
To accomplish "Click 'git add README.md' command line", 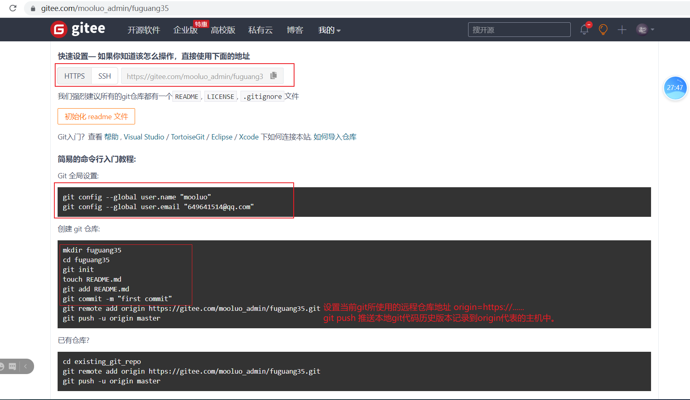I will click(96, 289).
